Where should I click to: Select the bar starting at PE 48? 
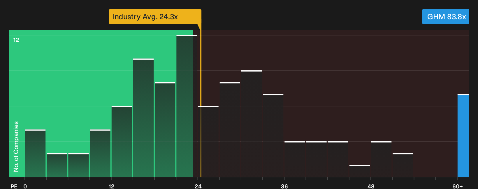381,159
